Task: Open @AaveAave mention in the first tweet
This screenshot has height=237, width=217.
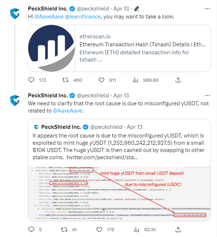Action: pos(49,17)
